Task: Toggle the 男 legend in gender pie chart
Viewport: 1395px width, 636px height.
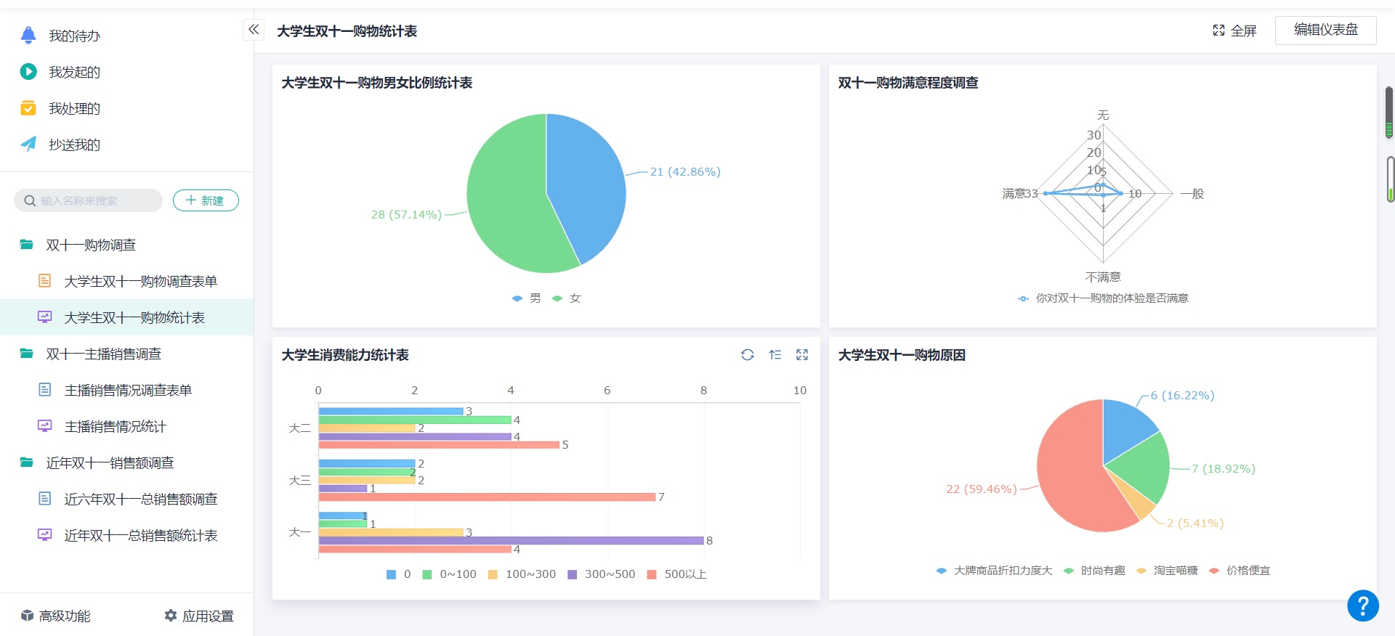Action: [527, 298]
